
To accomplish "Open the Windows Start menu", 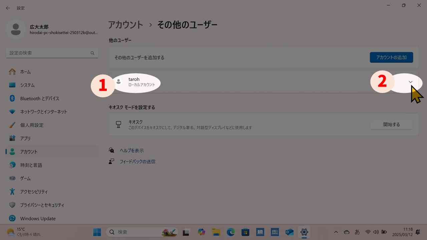I will 97,232.
